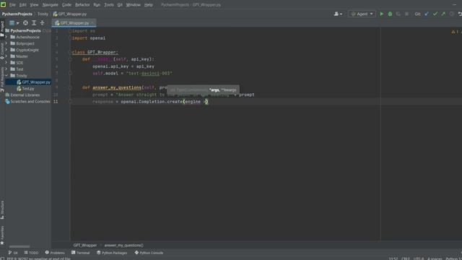Expand the Test folder
Image resolution: width=462 pixels, height=260 pixels.
coord(6,69)
